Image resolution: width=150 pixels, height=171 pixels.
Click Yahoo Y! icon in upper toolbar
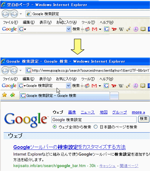click(114, 29)
